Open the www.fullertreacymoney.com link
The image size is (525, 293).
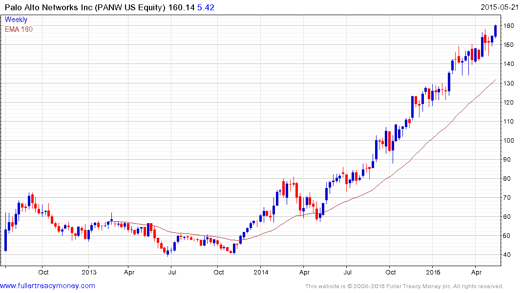point(48,286)
